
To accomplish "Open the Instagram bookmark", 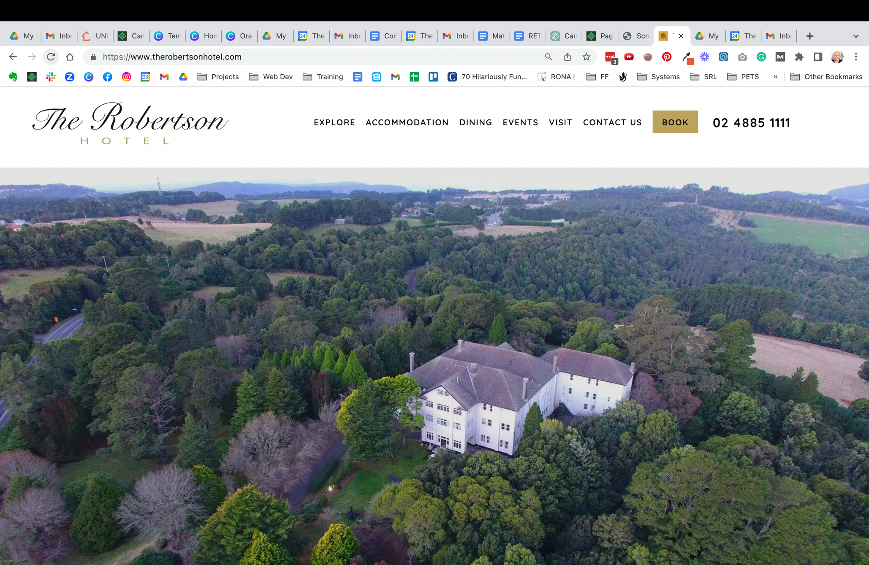I will [126, 76].
